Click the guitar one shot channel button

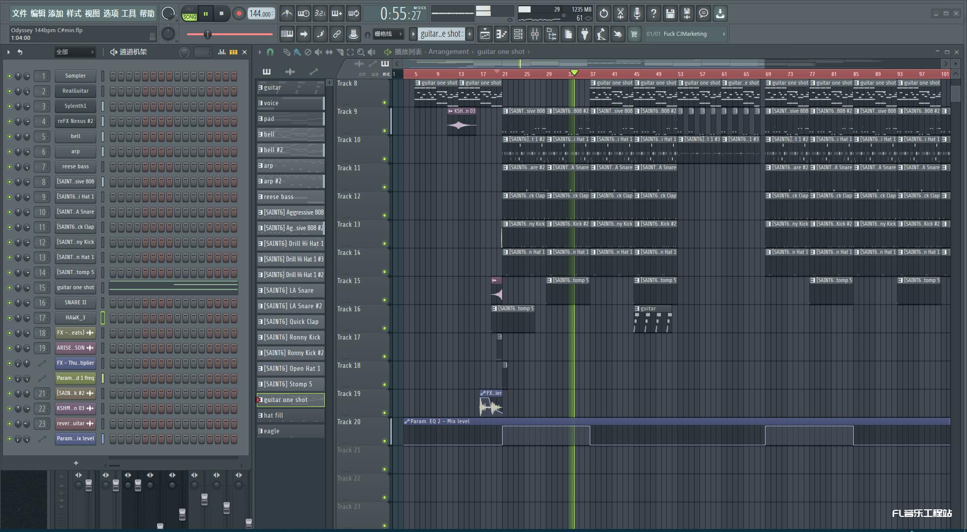pyautogui.click(x=75, y=288)
